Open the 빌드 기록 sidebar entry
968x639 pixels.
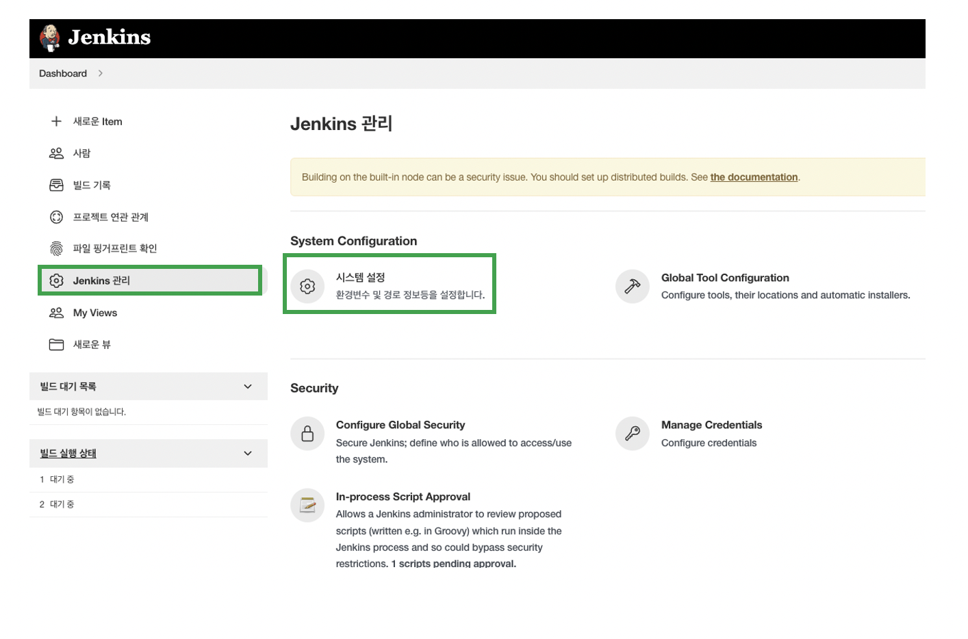pos(92,185)
